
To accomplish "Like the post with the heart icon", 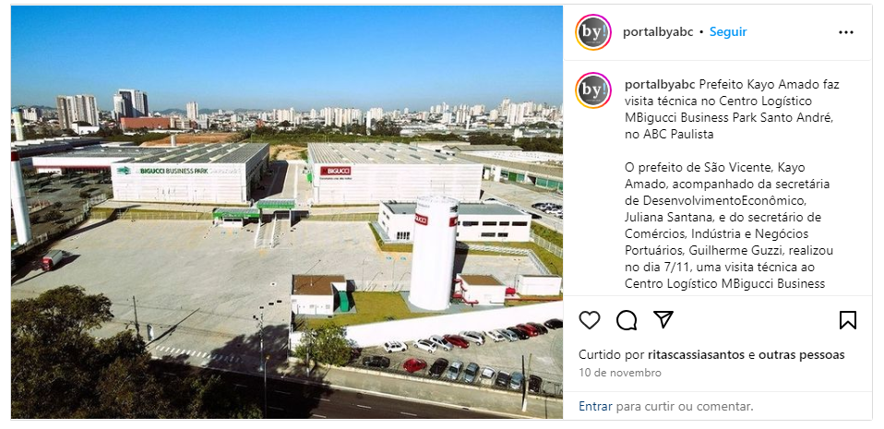I will coord(590,320).
